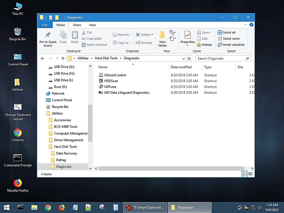Open Chrome from the taskbar
The width and height of the screenshot is (284, 213).
pyautogui.click(x=48, y=207)
